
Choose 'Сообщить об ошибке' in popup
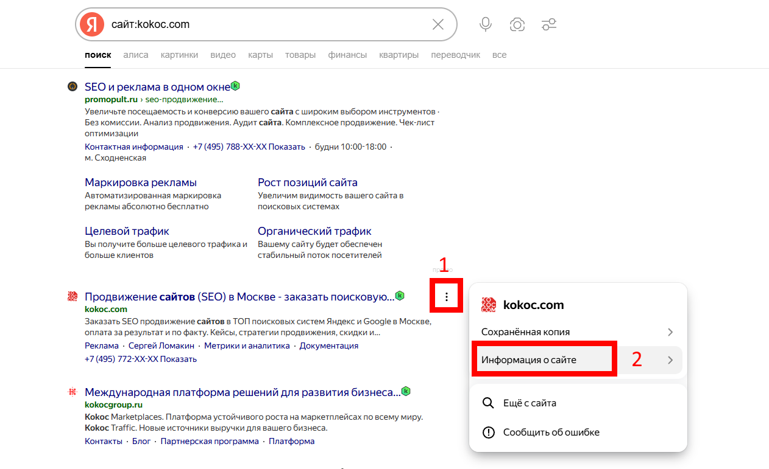pyautogui.click(x=551, y=433)
